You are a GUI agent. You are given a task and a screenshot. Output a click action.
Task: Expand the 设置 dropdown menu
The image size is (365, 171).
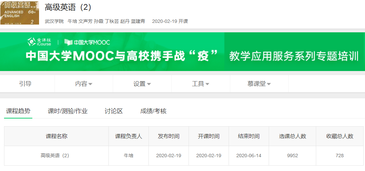point(142,84)
